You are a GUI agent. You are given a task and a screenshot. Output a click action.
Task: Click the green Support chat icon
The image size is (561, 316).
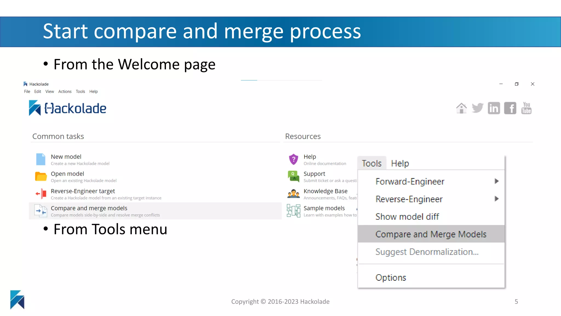coord(293,176)
